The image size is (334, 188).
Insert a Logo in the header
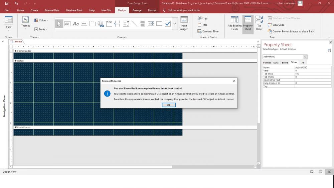click(x=203, y=18)
